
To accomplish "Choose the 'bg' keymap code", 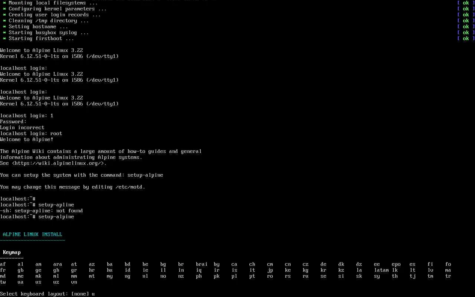I will 163,264.
